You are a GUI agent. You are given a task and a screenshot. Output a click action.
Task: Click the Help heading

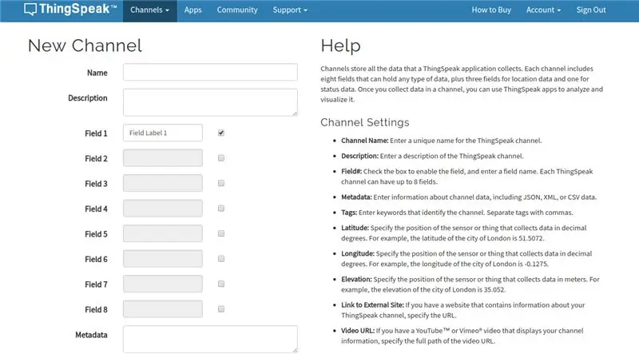coord(341,46)
